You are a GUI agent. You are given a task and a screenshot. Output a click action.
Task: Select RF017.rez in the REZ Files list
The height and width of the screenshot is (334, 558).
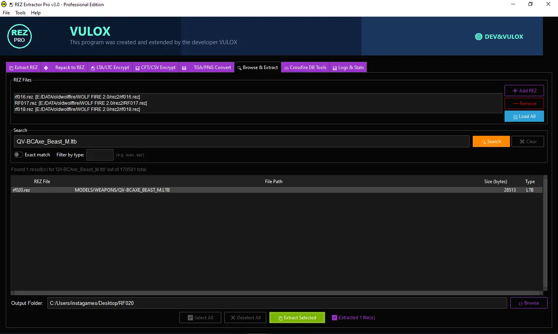[x=258, y=103]
